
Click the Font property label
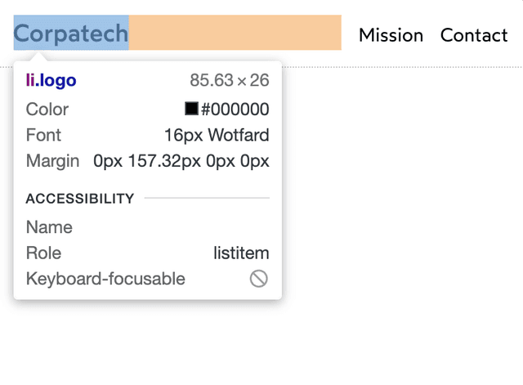tap(43, 135)
